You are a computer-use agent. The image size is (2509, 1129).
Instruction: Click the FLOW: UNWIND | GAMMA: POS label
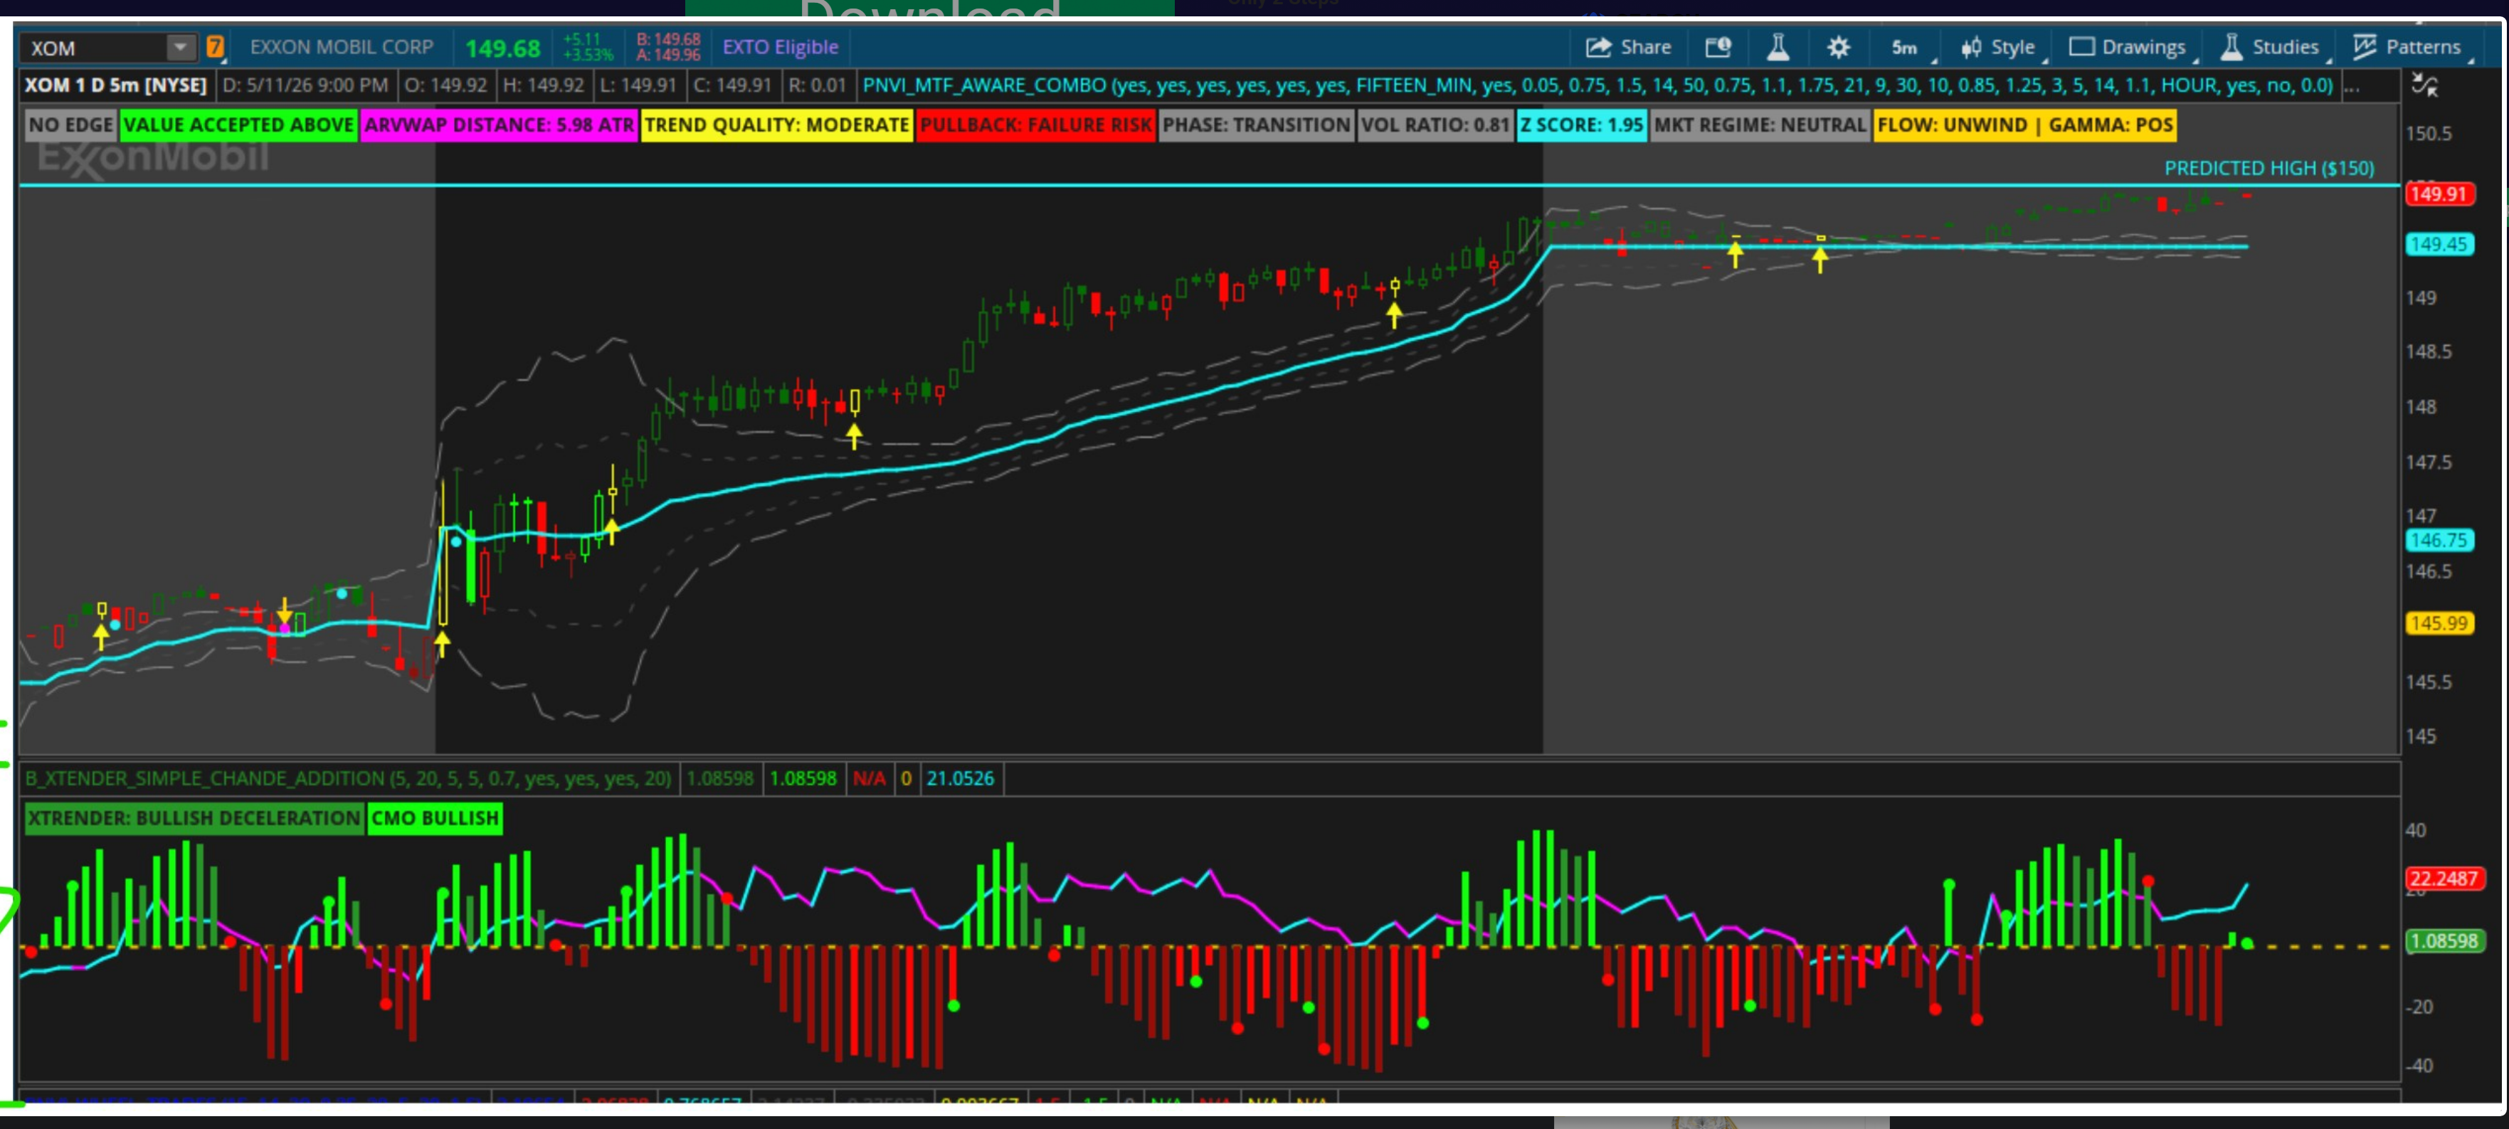pyautogui.click(x=2025, y=124)
